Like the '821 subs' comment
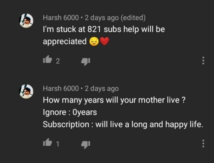The height and width of the screenshot is (163, 214). pos(47,61)
